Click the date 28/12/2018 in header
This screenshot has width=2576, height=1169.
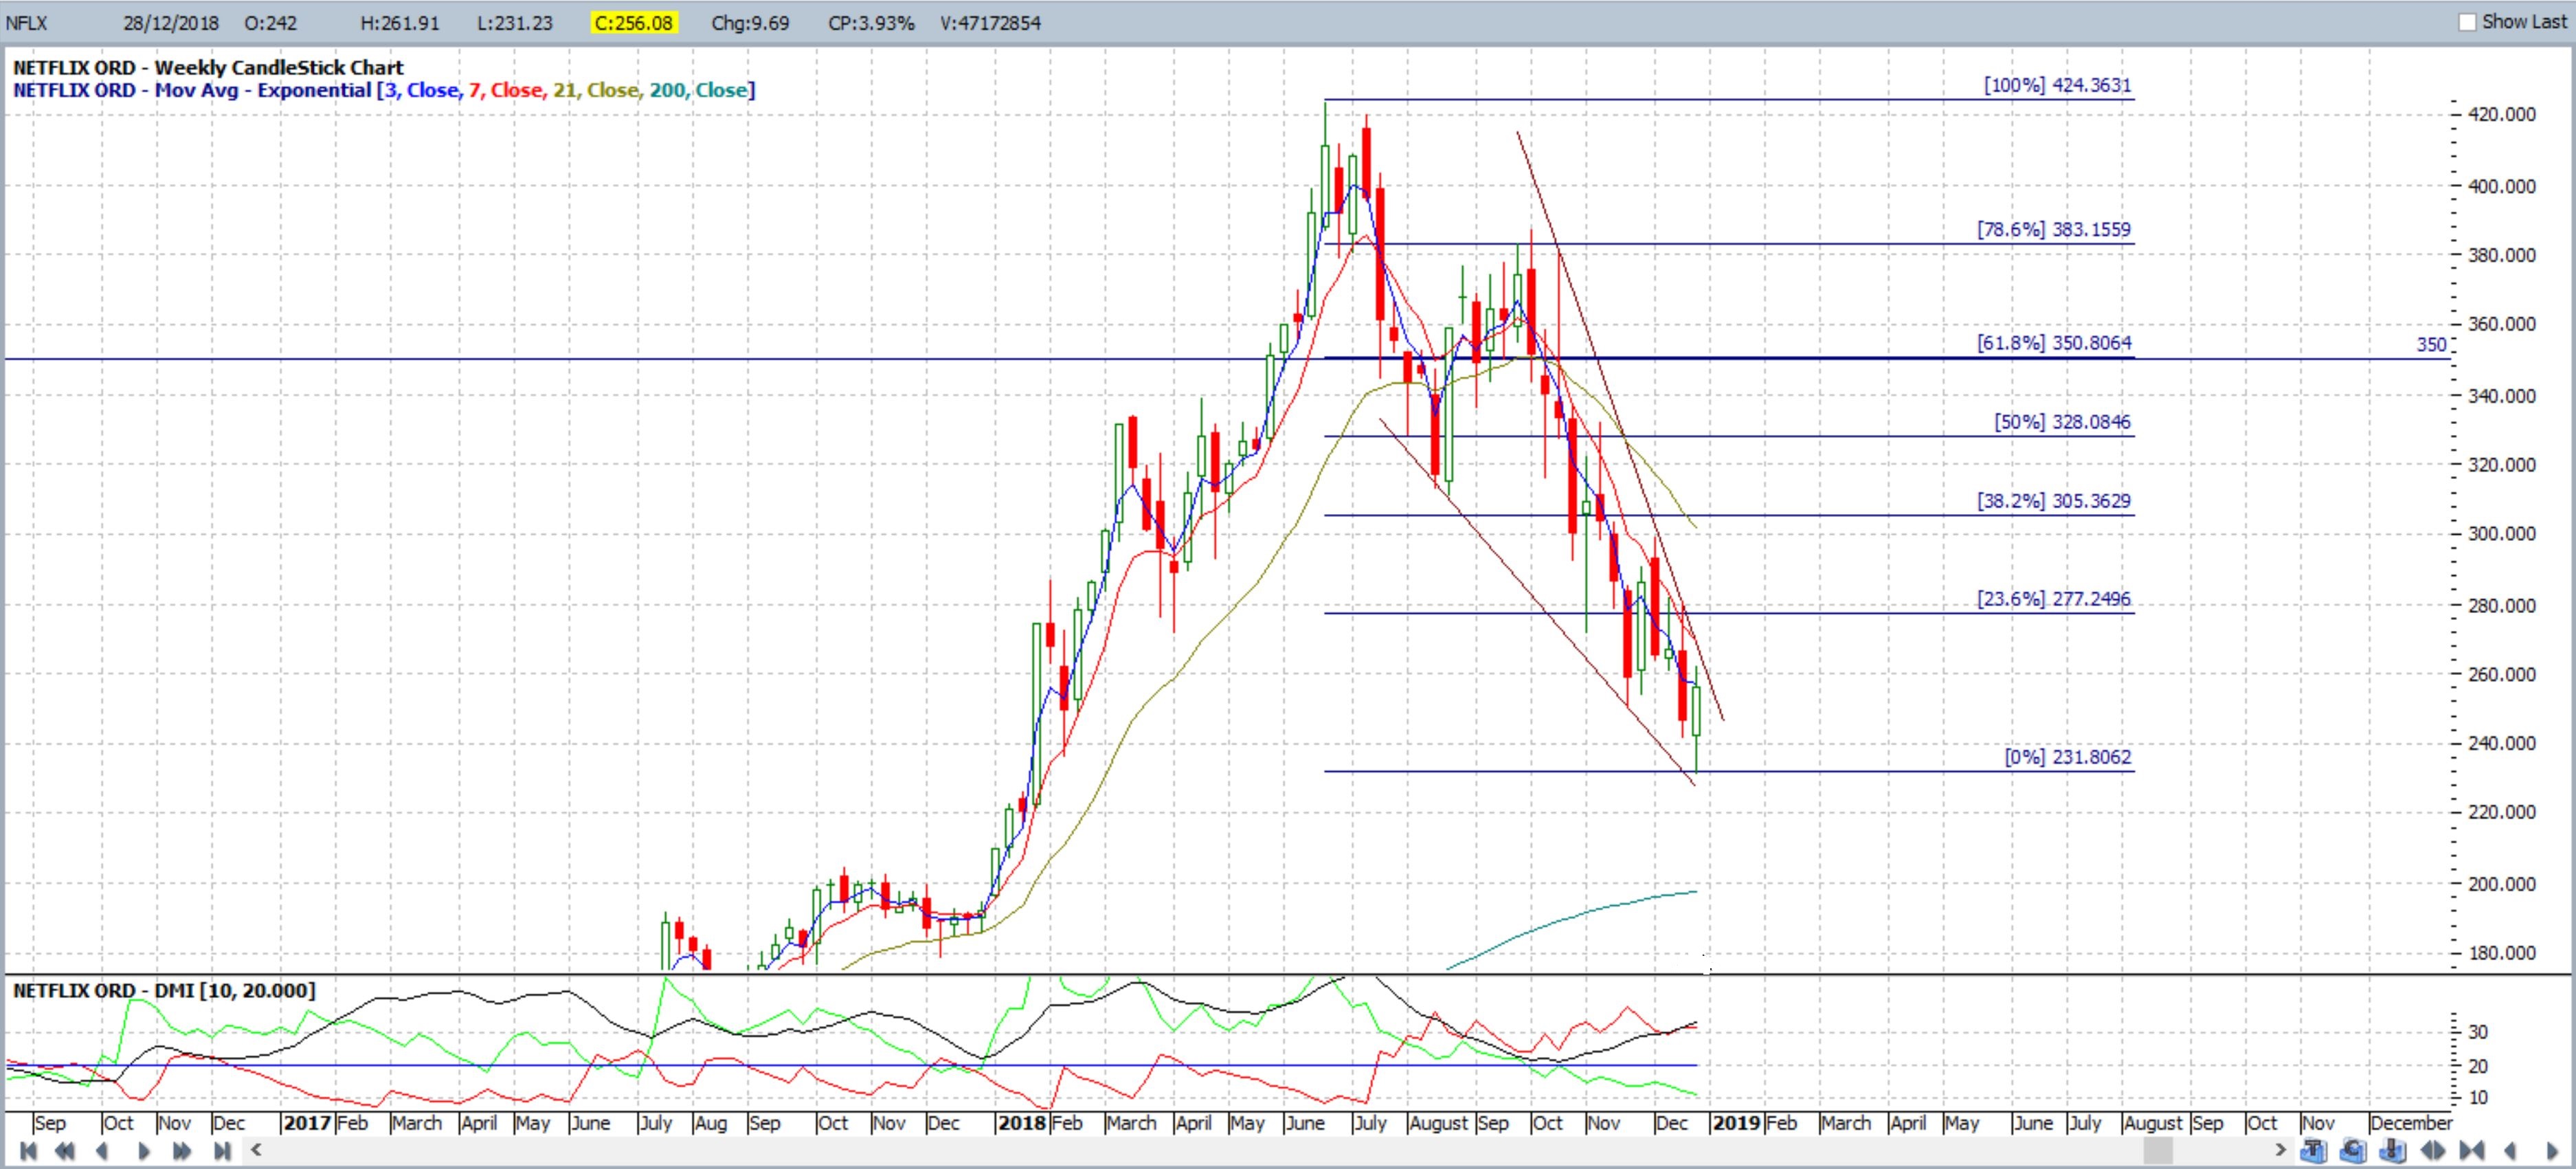[170, 23]
